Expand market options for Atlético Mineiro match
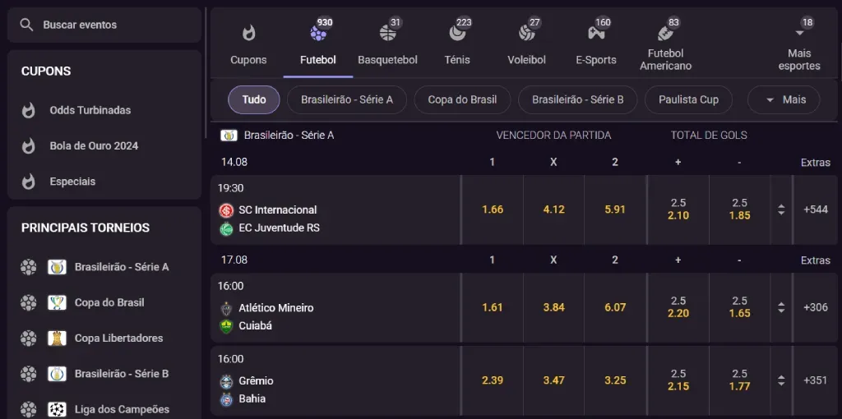 point(781,307)
